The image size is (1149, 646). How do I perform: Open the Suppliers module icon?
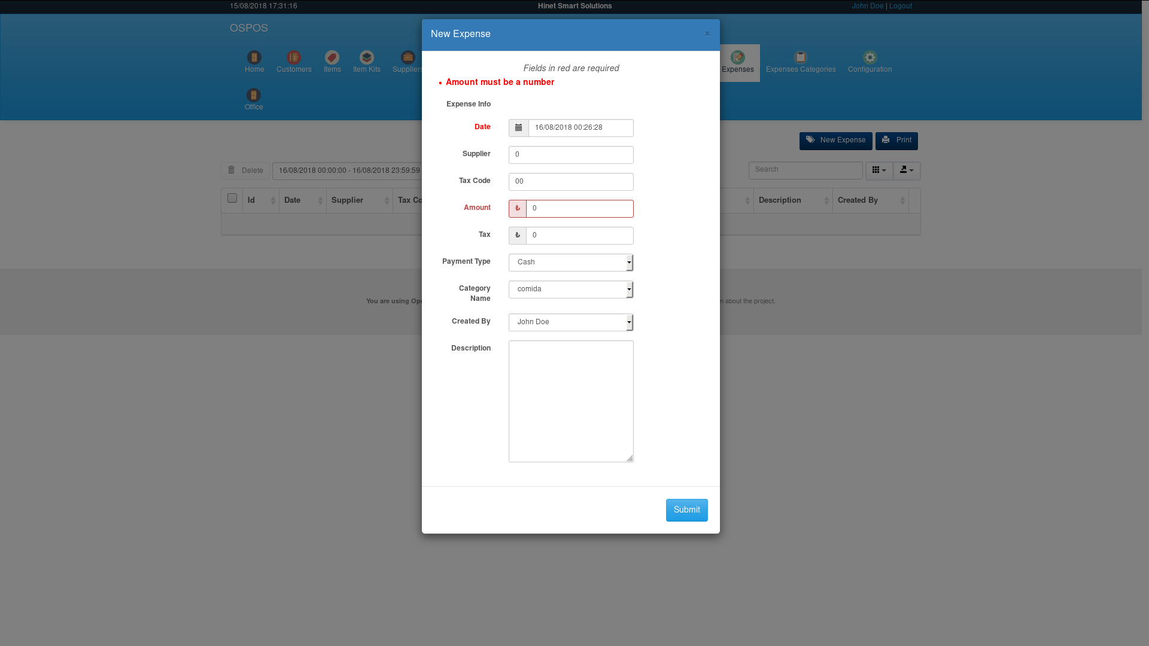[x=407, y=57]
